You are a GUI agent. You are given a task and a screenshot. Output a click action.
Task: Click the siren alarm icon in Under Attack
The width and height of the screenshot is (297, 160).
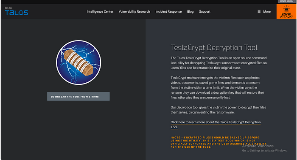[286, 9]
